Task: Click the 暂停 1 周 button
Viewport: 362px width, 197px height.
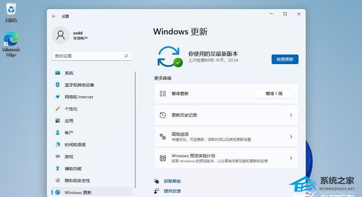Action: tap(274, 94)
